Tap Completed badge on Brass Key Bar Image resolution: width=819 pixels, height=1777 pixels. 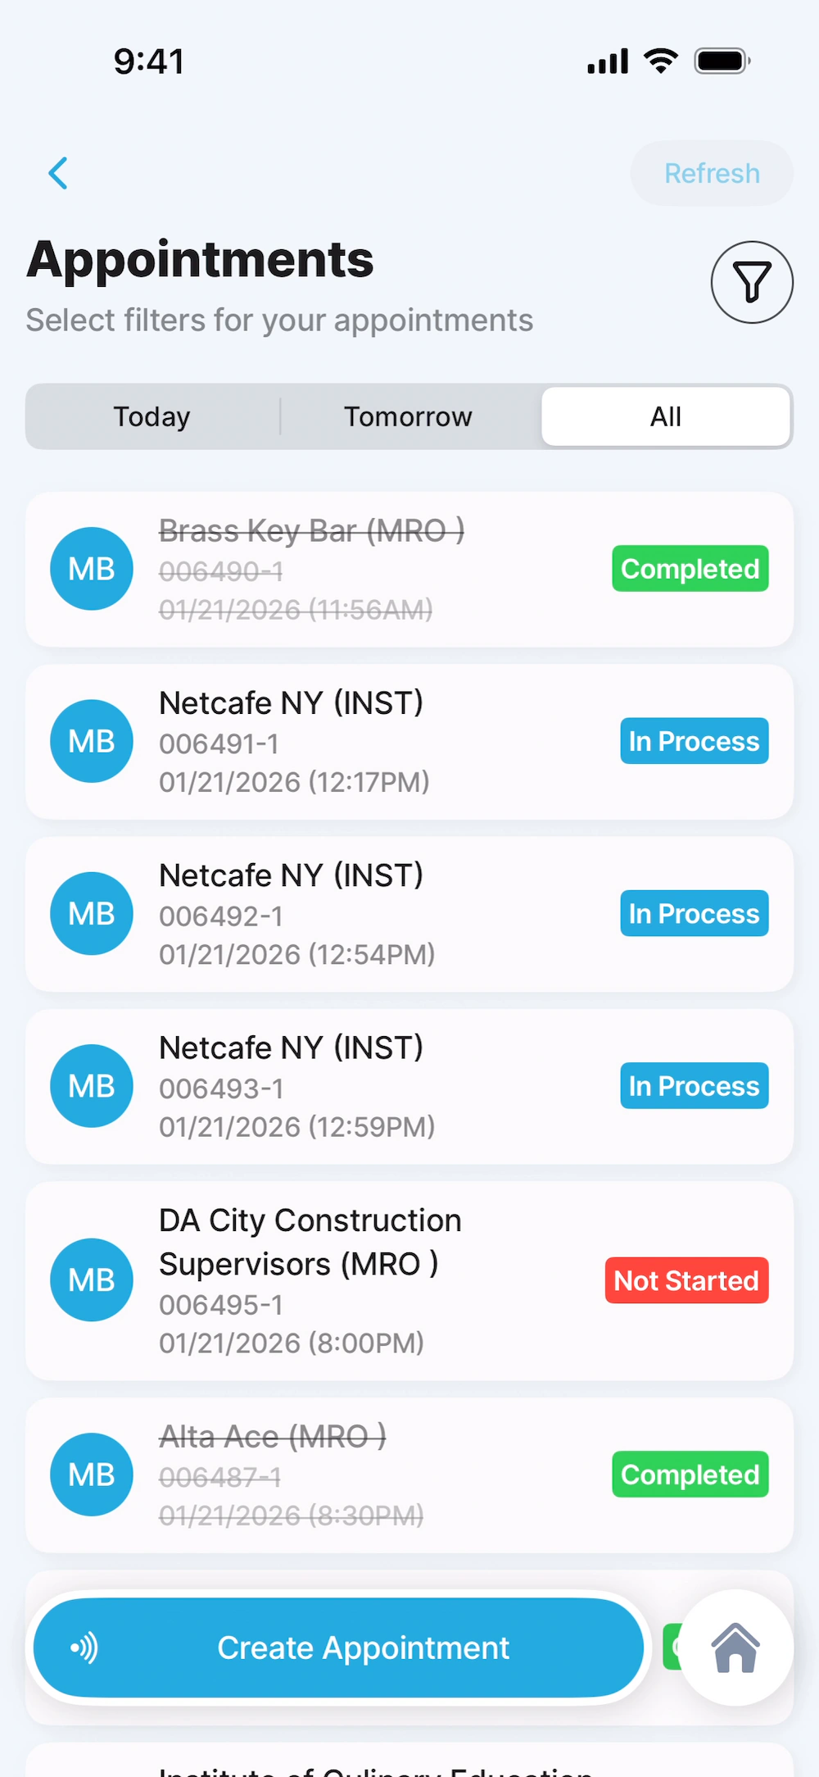690,569
